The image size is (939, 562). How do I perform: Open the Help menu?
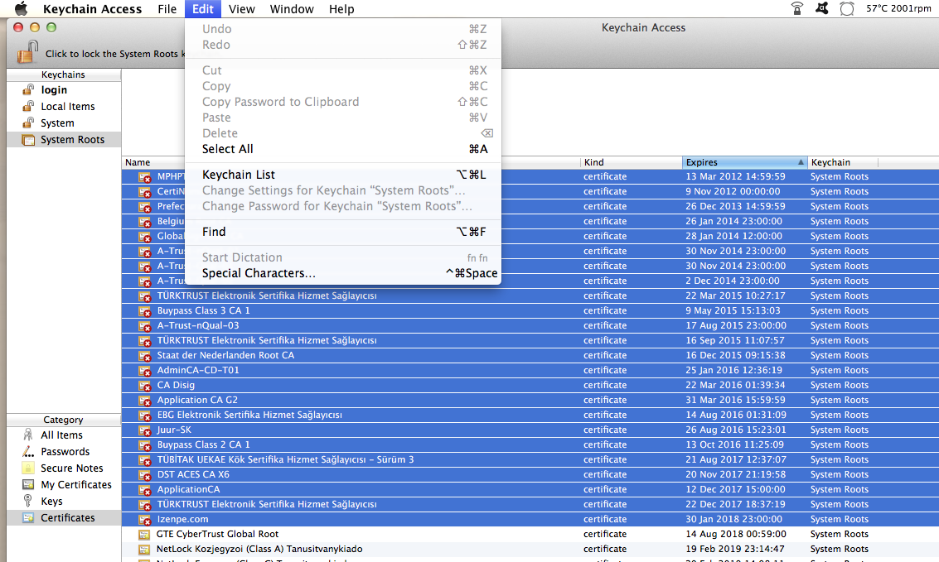(x=341, y=9)
